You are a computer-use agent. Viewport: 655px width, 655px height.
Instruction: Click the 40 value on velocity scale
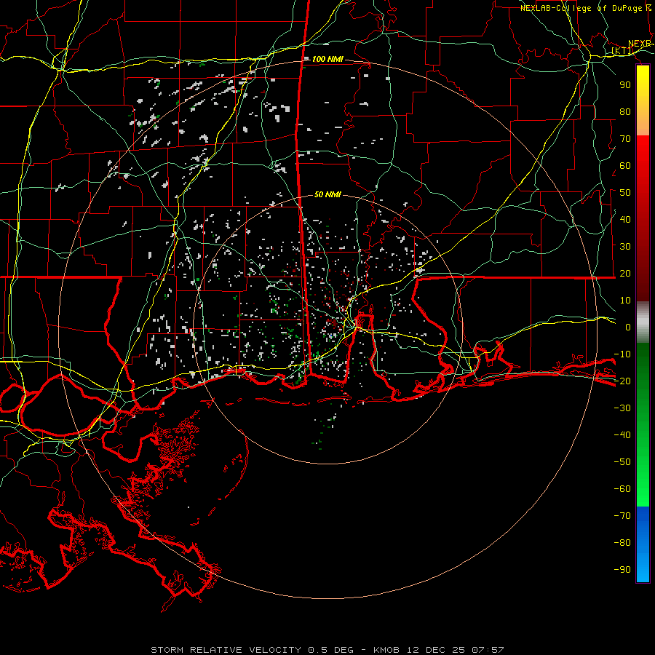click(625, 219)
